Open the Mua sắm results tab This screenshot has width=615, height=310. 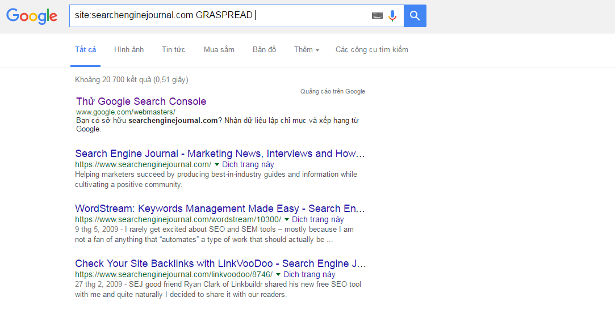pyautogui.click(x=219, y=50)
